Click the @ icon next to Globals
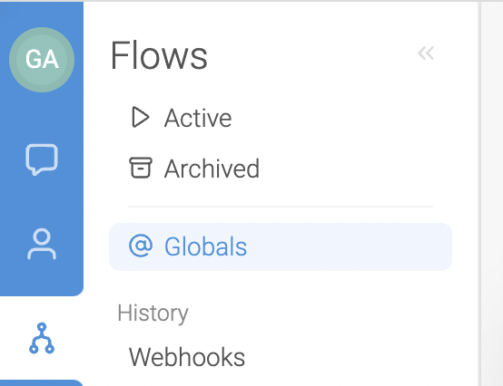The width and height of the screenshot is (503, 386). click(x=141, y=246)
